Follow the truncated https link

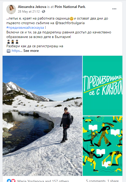pyautogui.click(x=16, y=51)
